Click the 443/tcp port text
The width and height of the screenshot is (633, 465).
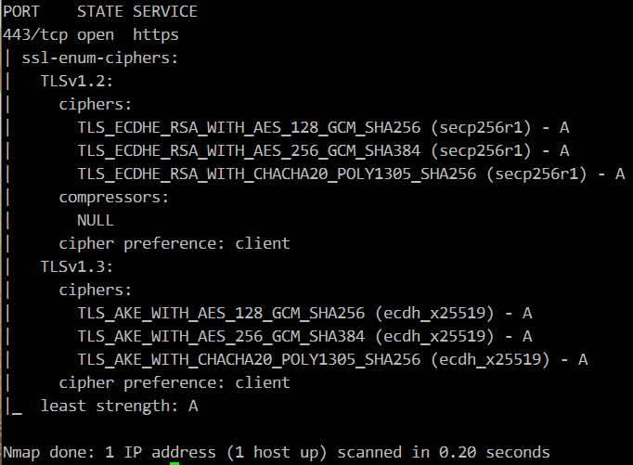click(x=35, y=35)
